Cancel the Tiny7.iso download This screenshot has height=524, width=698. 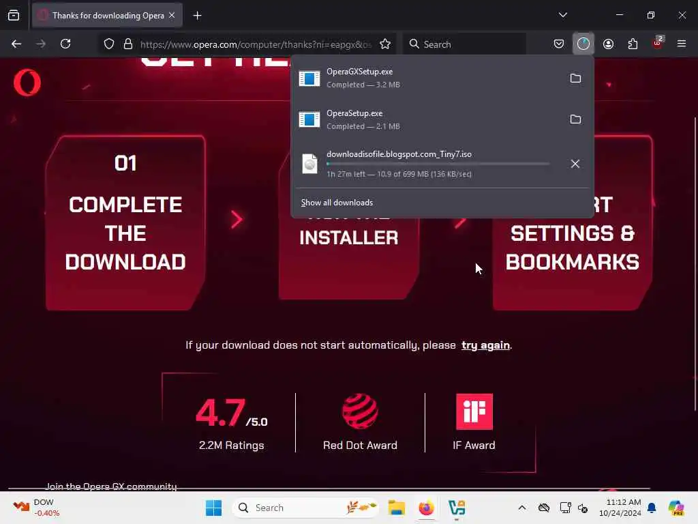coord(575,164)
